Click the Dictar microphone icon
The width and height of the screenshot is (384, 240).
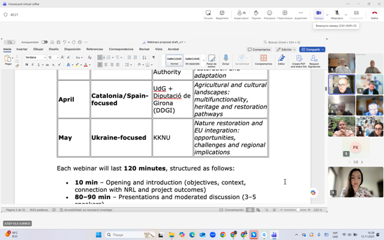point(226,59)
